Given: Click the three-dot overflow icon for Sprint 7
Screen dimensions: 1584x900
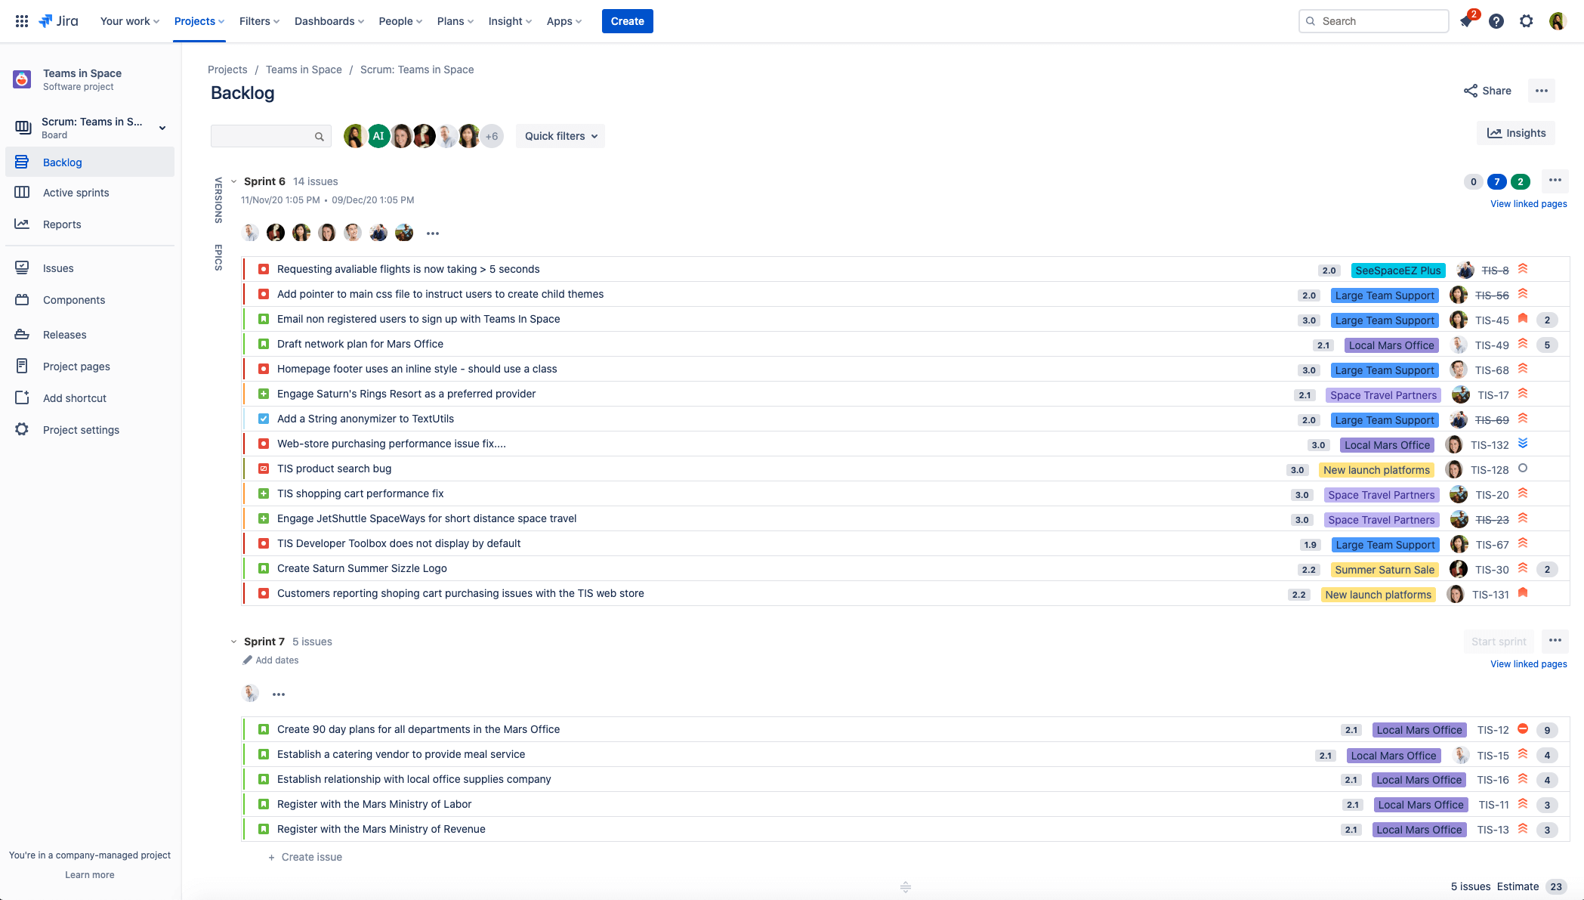Looking at the screenshot, I should [1556, 641].
